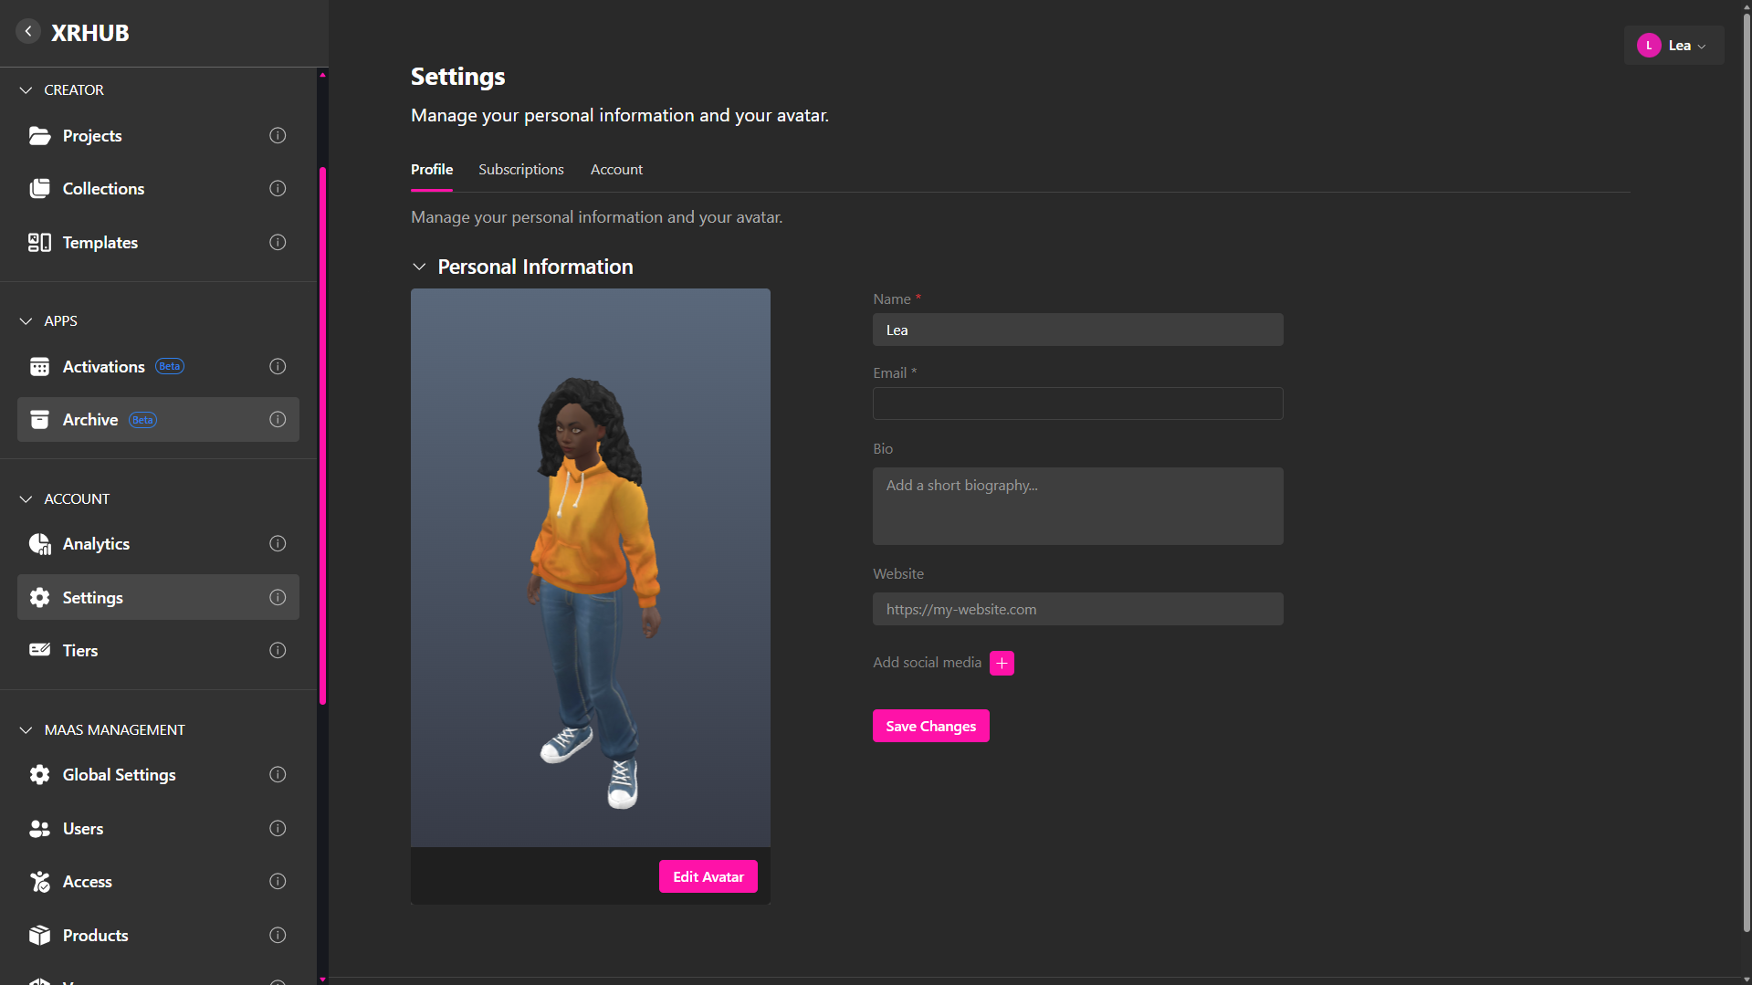Click the back arrow beside XRHUB
The height and width of the screenshot is (985, 1752).
point(28,30)
